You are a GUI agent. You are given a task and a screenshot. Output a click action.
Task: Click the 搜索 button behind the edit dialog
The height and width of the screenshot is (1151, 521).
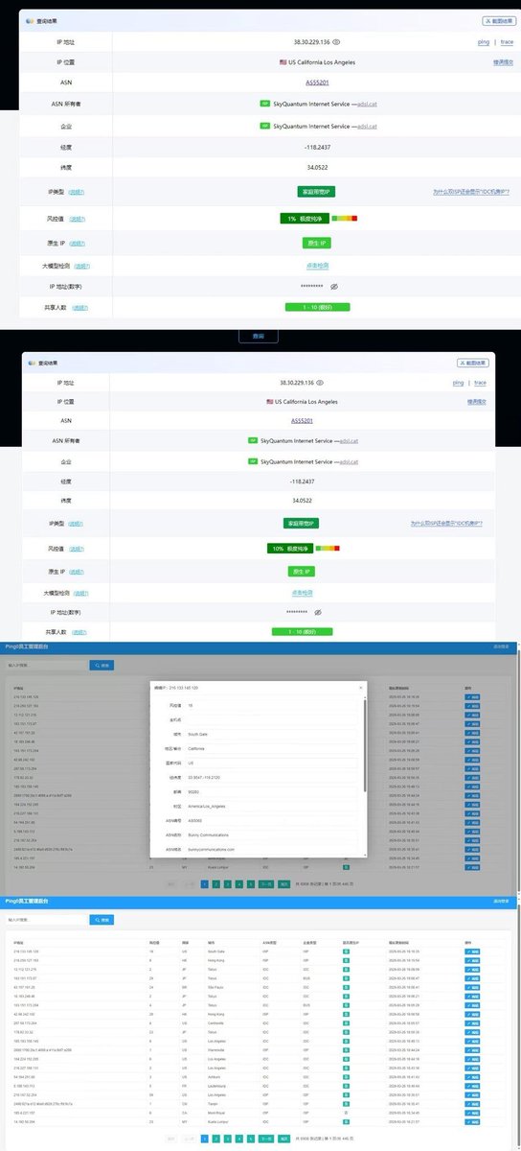[102, 665]
